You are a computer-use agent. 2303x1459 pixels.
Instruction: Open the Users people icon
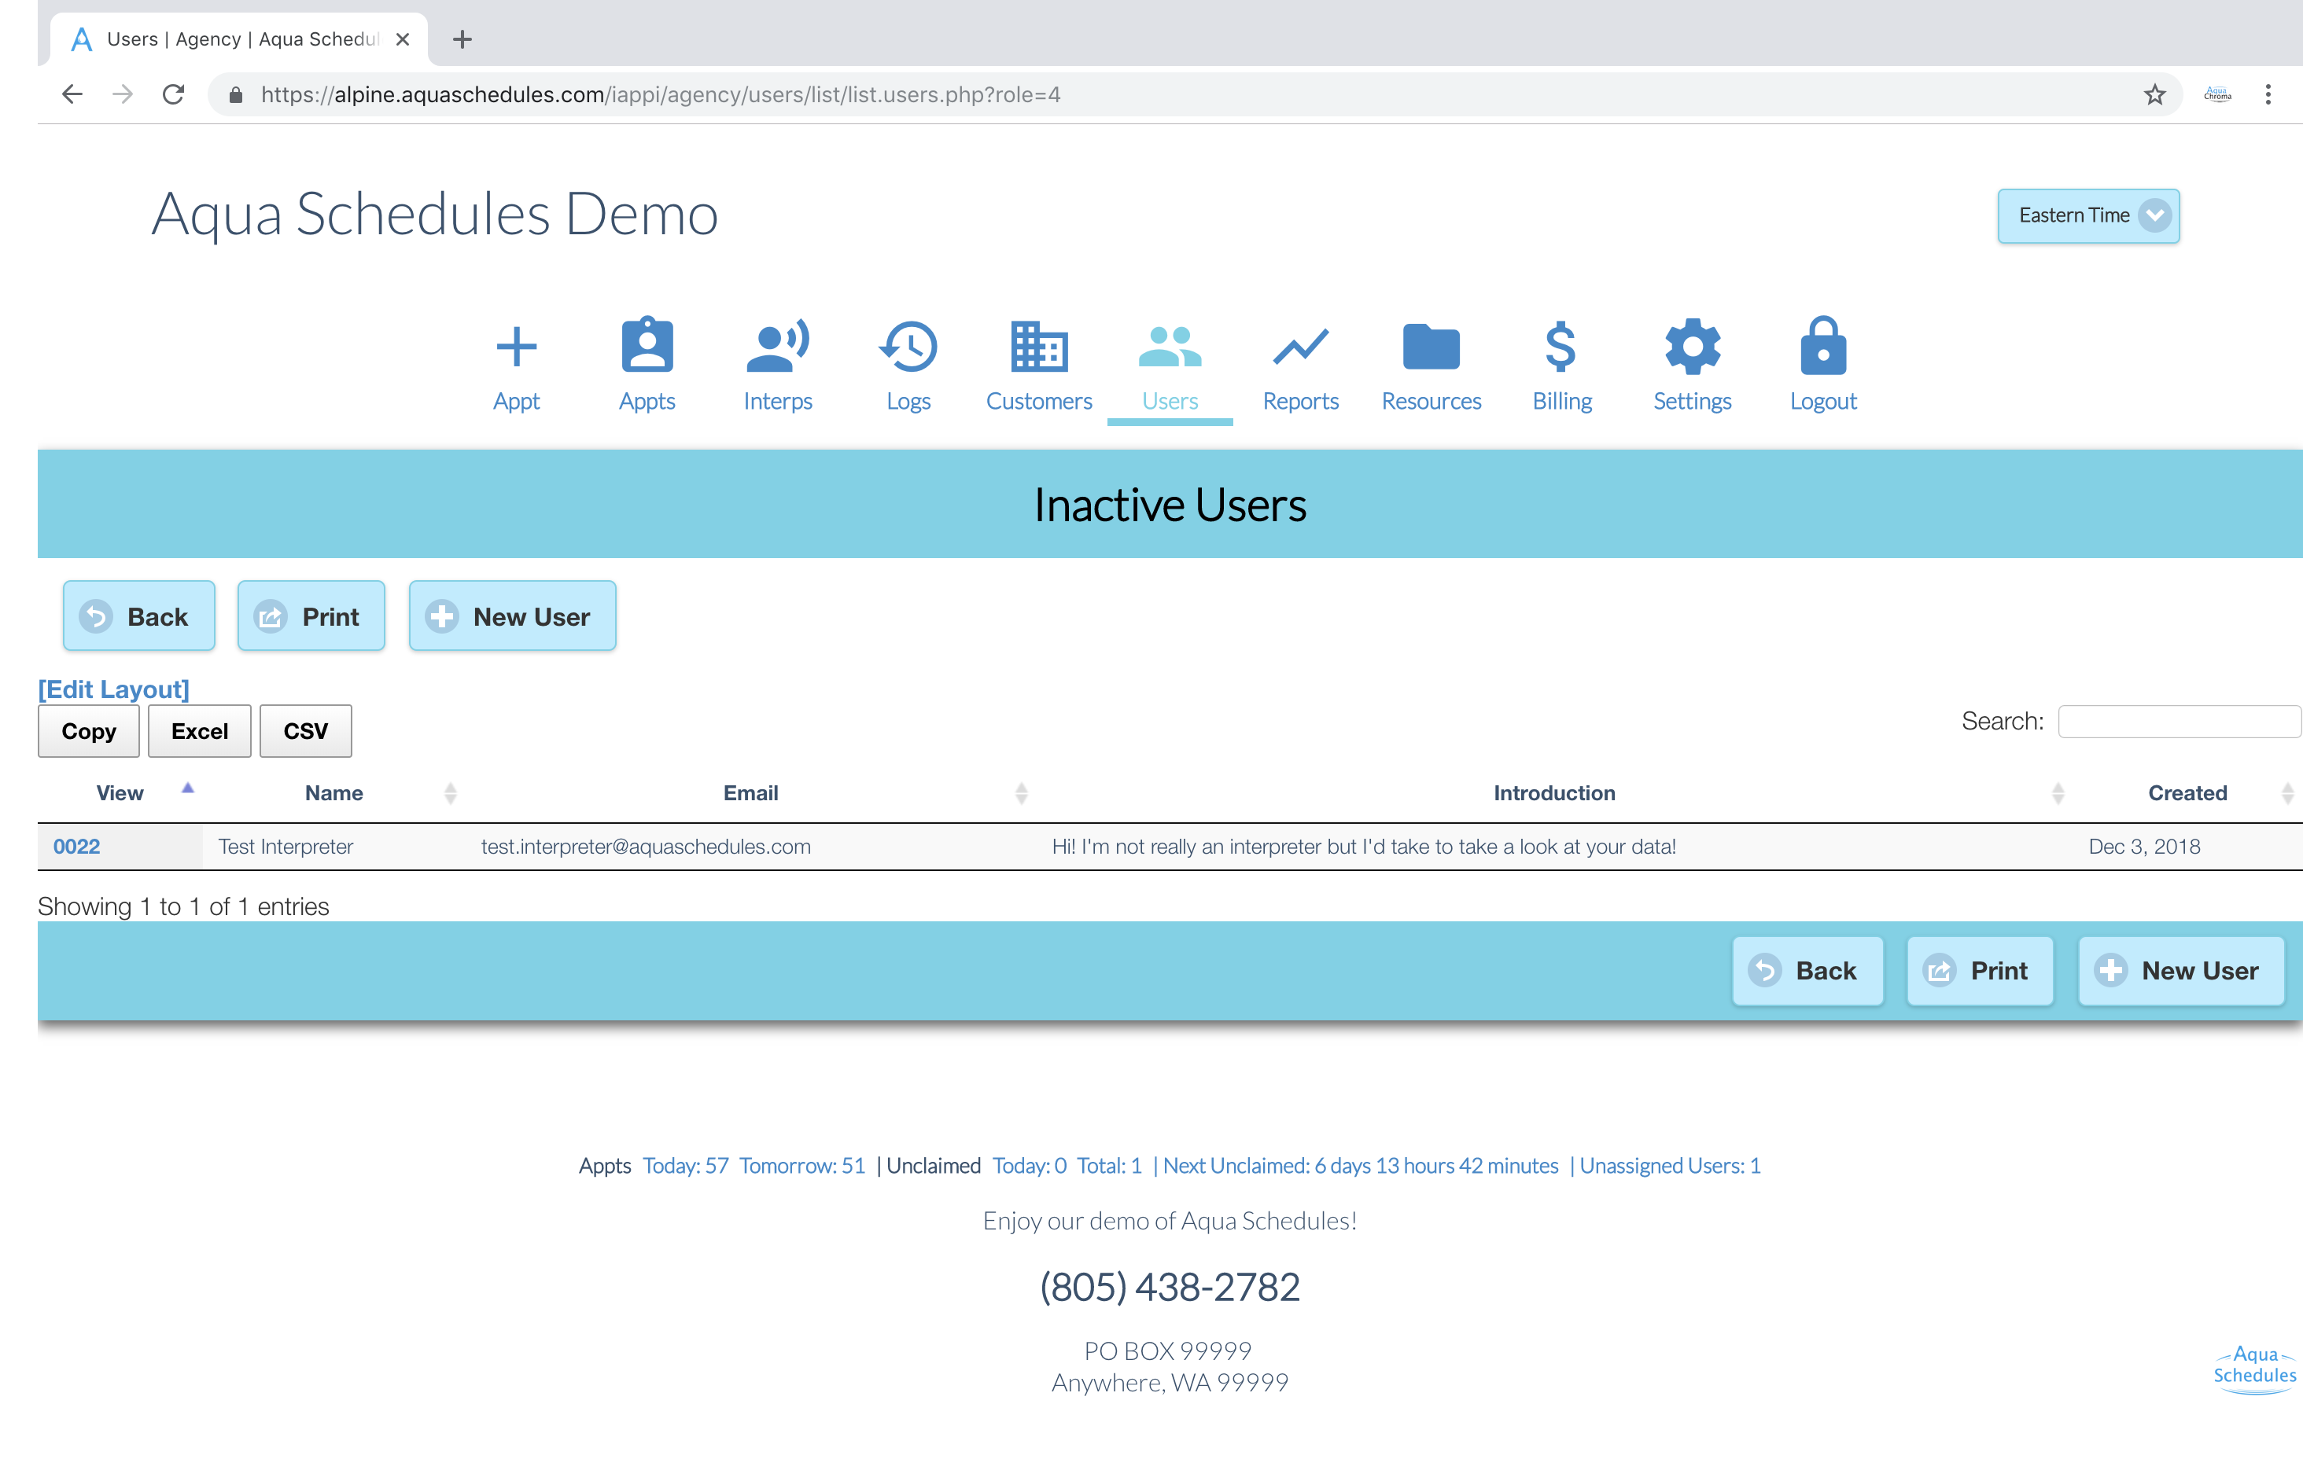[1170, 346]
